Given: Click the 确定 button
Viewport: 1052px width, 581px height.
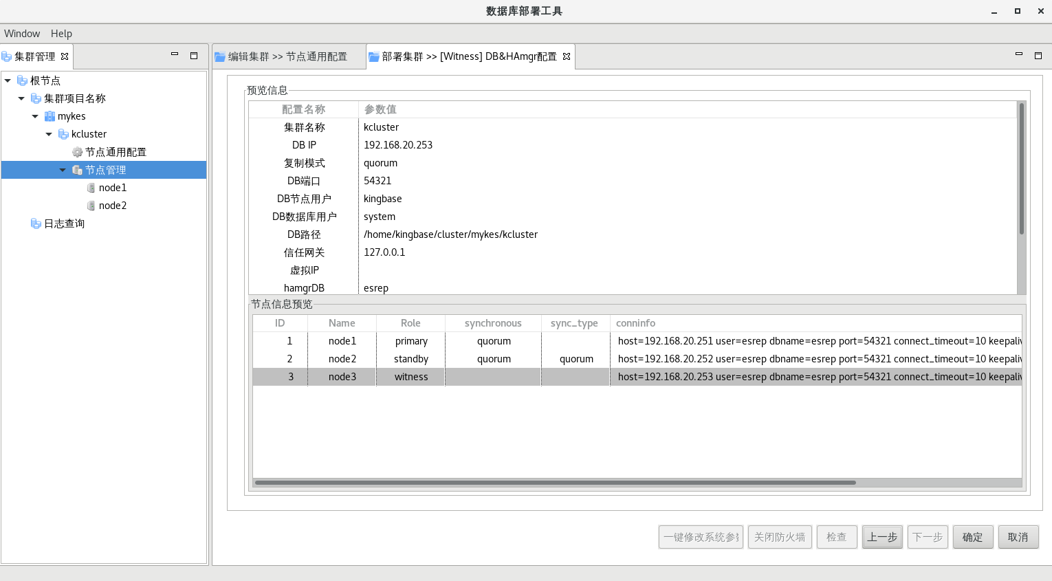Looking at the screenshot, I should point(972,537).
